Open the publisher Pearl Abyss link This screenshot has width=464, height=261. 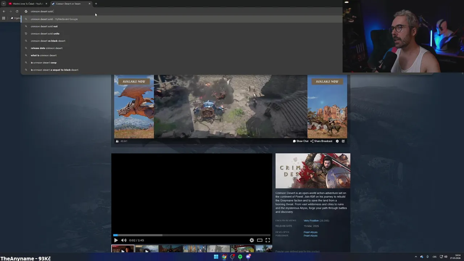click(x=310, y=236)
